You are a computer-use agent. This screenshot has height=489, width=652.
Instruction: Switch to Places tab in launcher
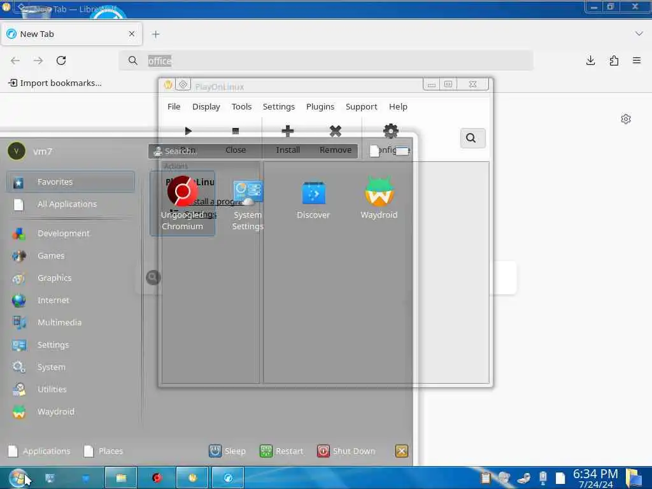[x=103, y=451]
